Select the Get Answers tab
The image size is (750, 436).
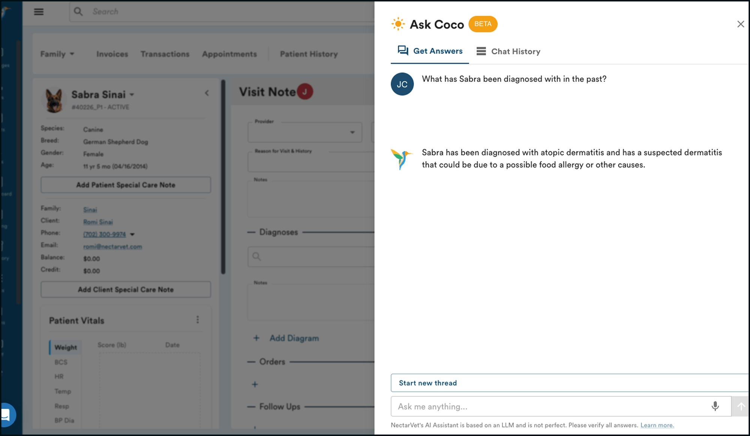[x=430, y=51]
